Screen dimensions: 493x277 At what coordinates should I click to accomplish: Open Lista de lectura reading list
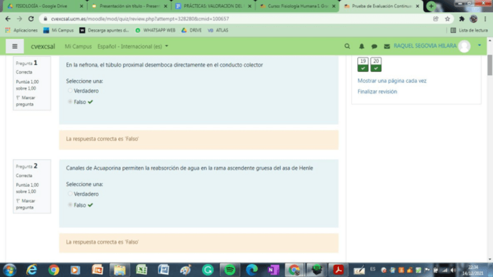coord(469,30)
